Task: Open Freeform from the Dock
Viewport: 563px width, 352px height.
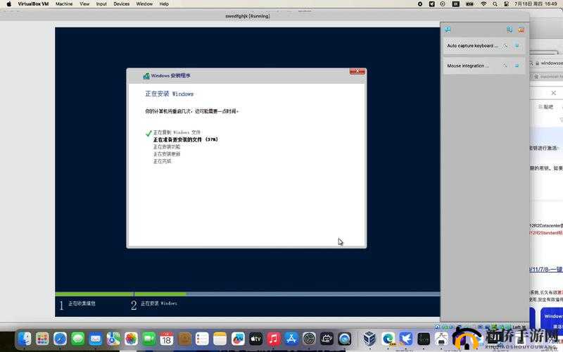Action: [x=238, y=339]
